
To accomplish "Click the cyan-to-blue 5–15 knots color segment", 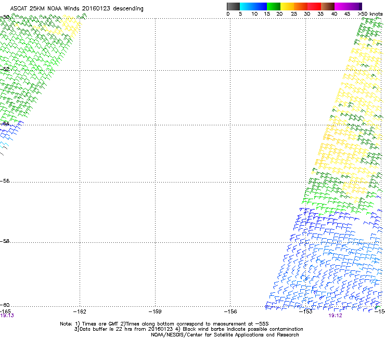I will click(x=253, y=6).
